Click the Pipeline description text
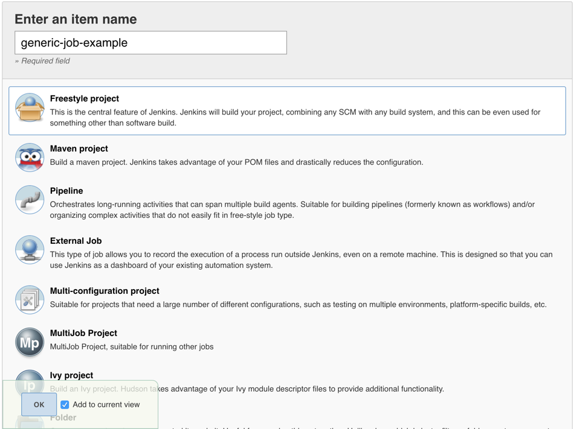Screen dimensions: 574x429 pyautogui.click(x=292, y=210)
